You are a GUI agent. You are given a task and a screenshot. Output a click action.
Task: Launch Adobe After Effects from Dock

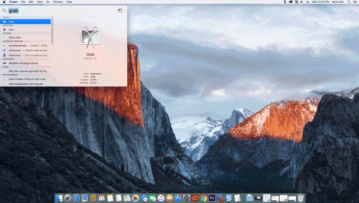212,198
